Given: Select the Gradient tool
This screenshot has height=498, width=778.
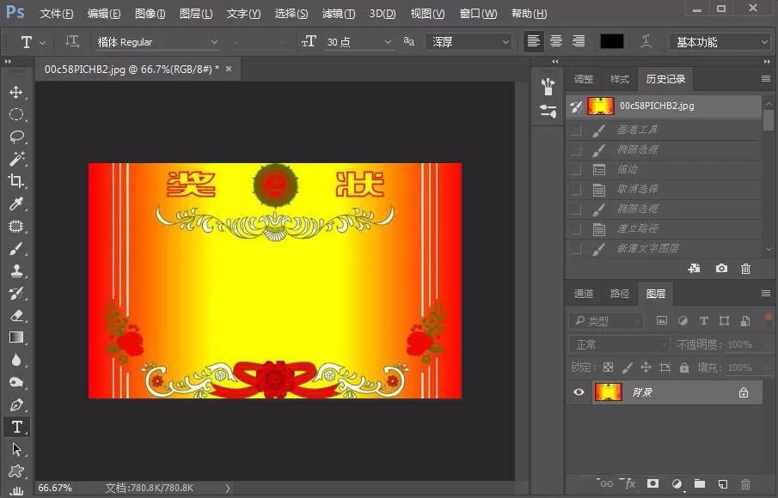Looking at the screenshot, I should pyautogui.click(x=15, y=337).
